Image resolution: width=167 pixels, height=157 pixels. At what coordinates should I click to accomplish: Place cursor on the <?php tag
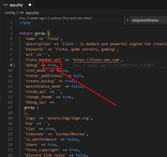[25, 23]
